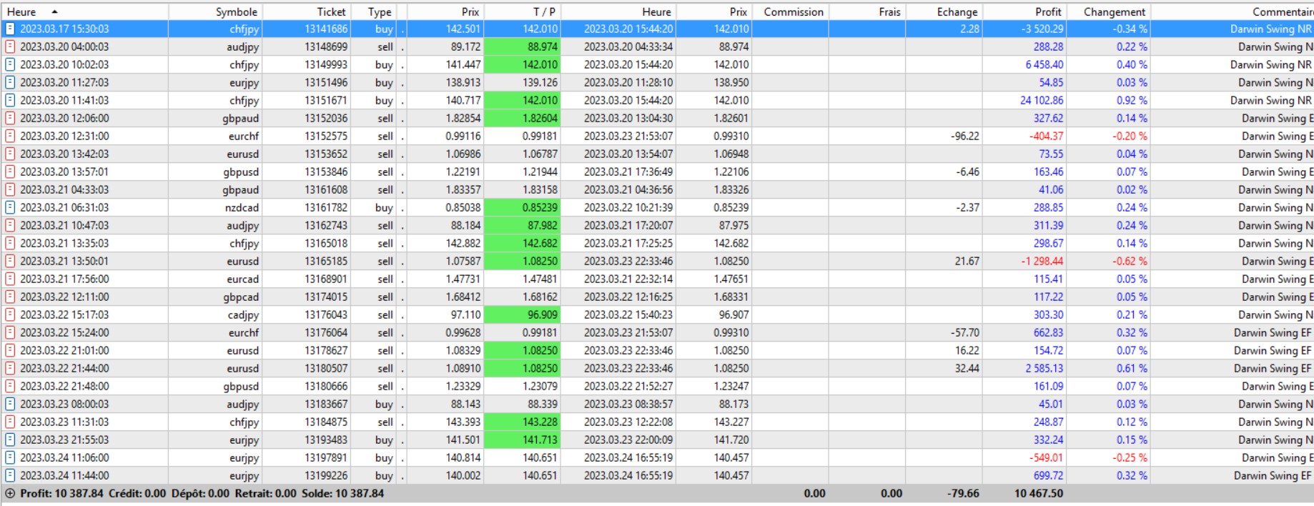Screen dimensions: 1314x506
Task: Click the row icon of ticket 13180666
Action: [x=10, y=386]
